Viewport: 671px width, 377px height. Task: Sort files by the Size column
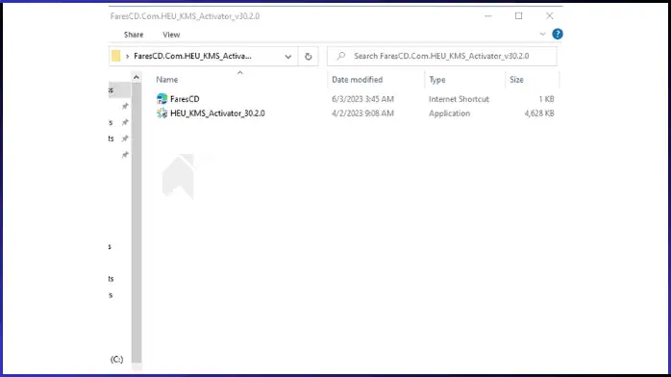[516, 80]
